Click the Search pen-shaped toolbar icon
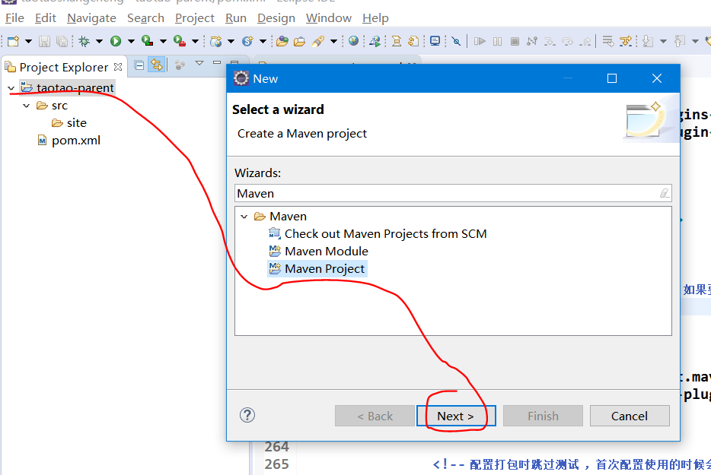 (x=318, y=41)
